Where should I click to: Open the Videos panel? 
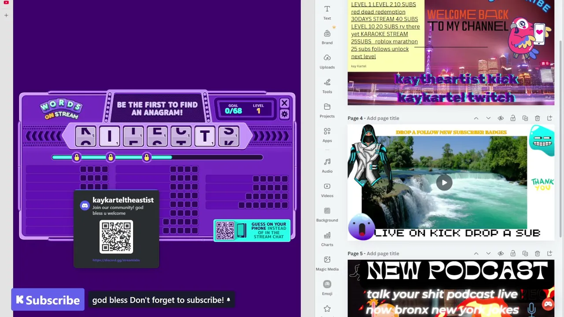click(x=327, y=190)
